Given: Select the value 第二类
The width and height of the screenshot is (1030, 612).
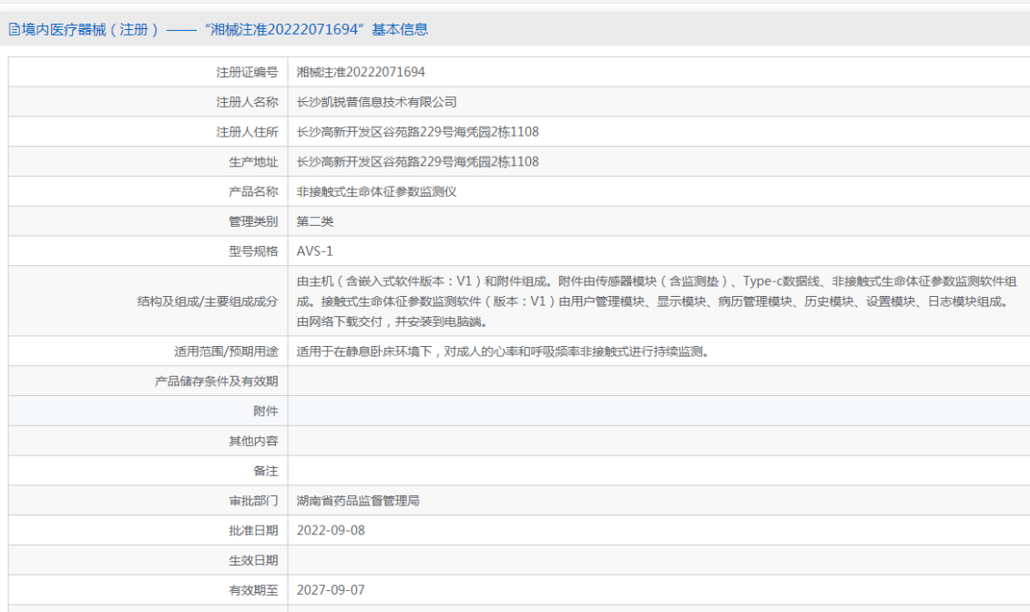Looking at the screenshot, I should point(315,221).
